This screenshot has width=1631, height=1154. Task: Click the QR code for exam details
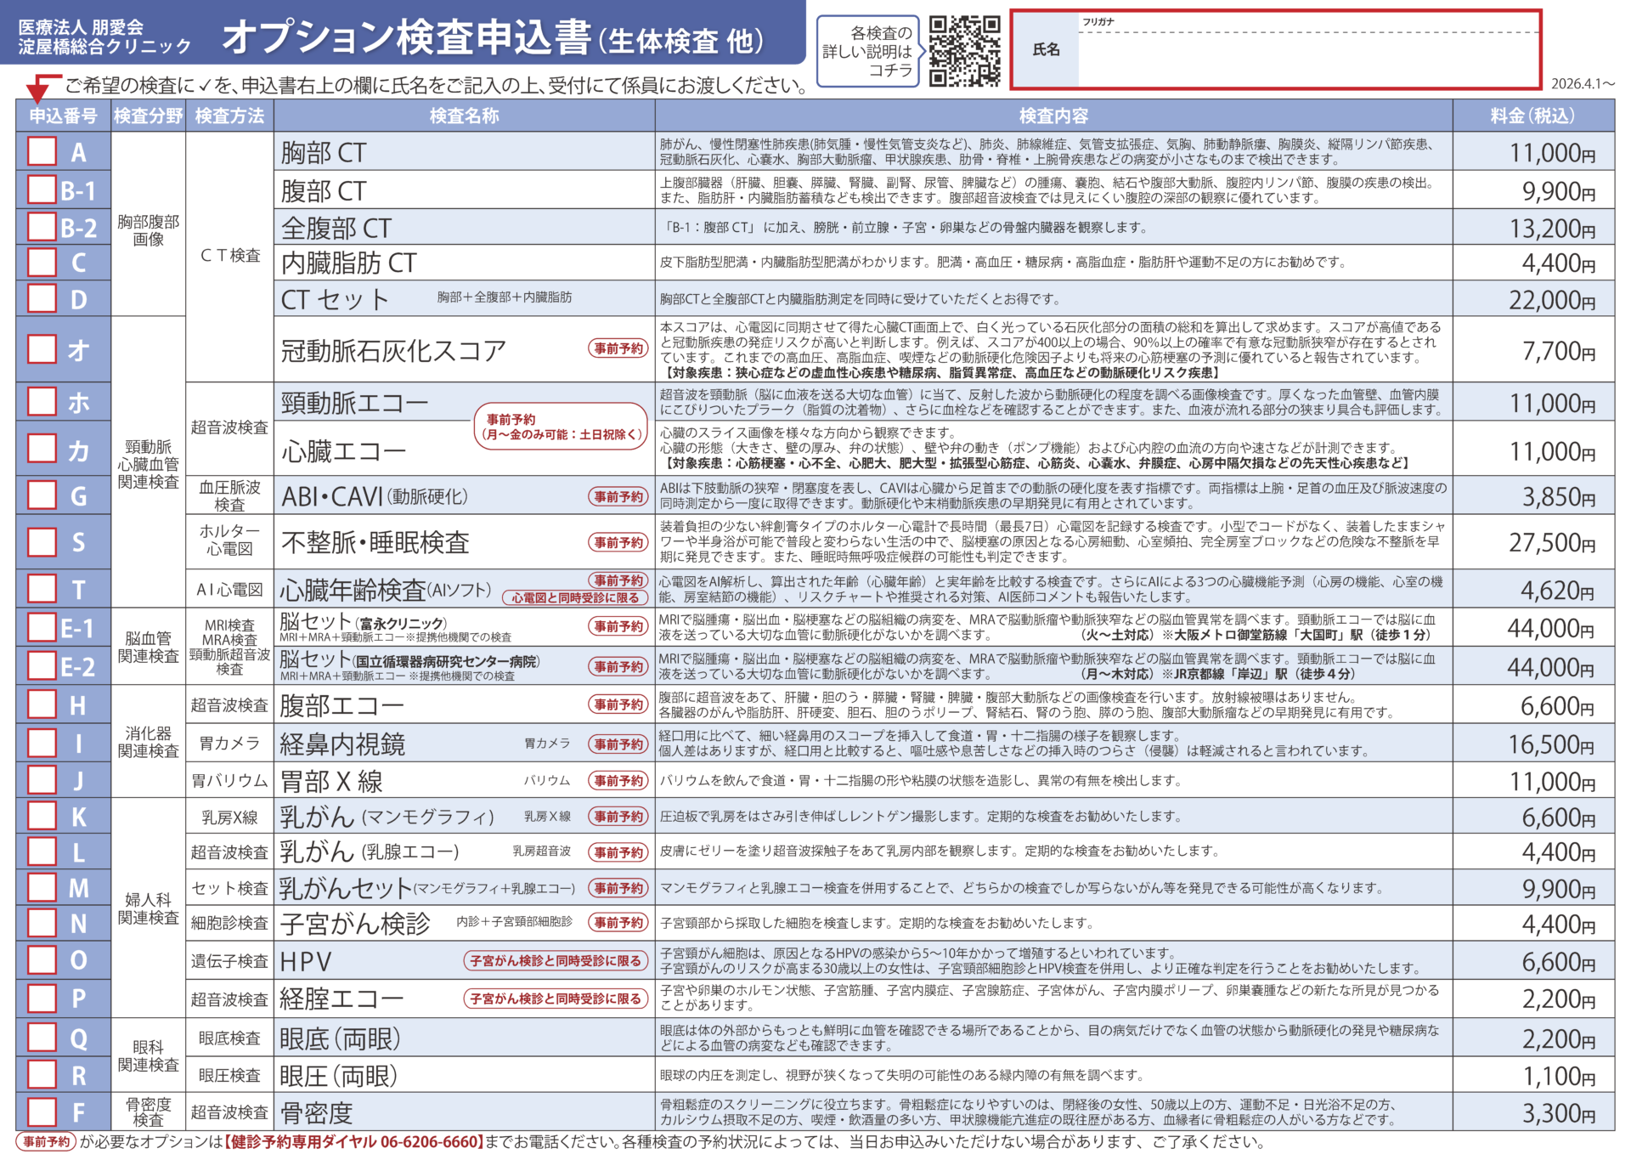(964, 51)
